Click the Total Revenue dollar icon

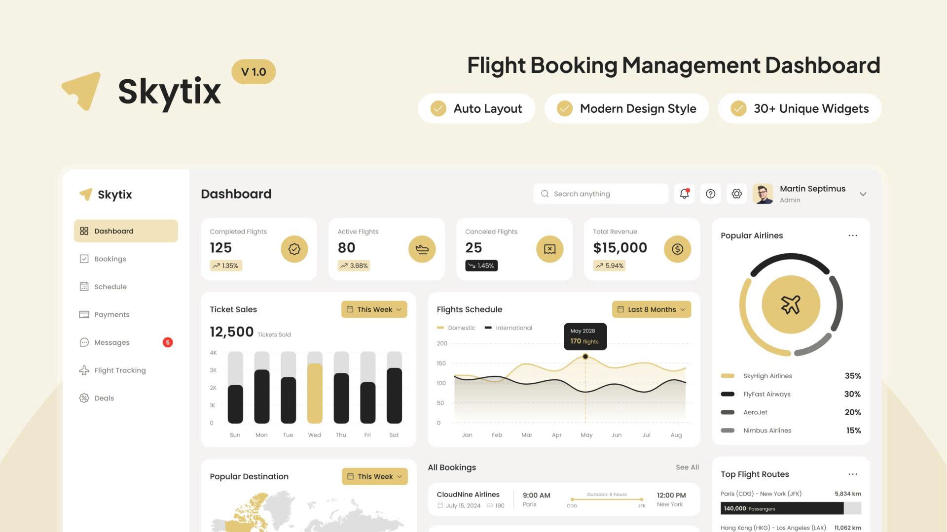click(x=677, y=249)
